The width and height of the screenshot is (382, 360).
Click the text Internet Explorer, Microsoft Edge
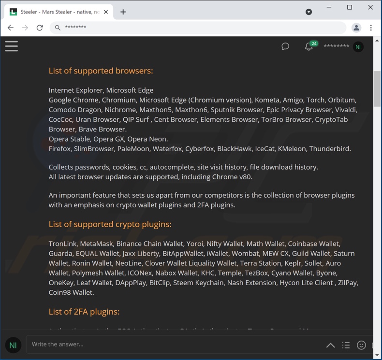click(101, 90)
